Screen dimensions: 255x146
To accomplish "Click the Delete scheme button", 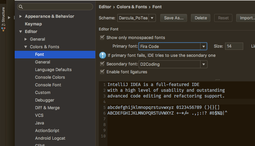I will [x=200, y=18].
